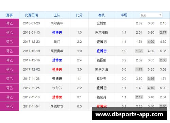Select highlighted odds 4.10
The image size is (170, 123).
pyautogui.click(x=151, y=88)
